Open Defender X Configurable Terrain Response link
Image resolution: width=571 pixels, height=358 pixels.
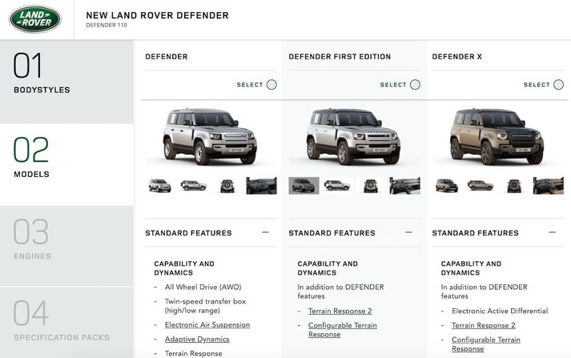click(x=486, y=344)
